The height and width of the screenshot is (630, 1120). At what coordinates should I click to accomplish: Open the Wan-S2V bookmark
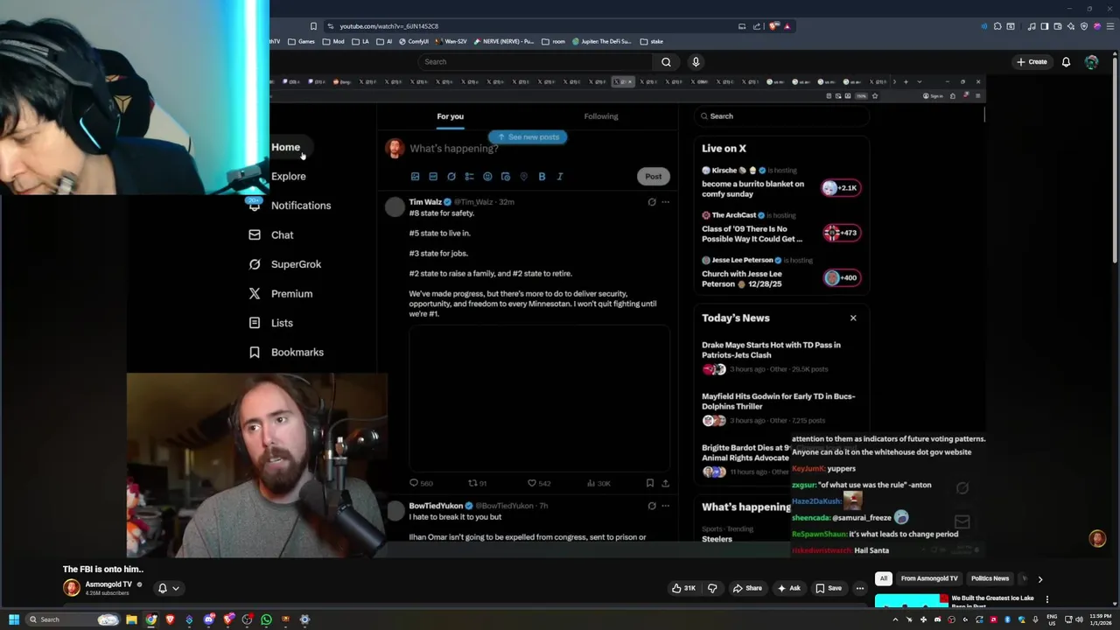click(x=451, y=41)
